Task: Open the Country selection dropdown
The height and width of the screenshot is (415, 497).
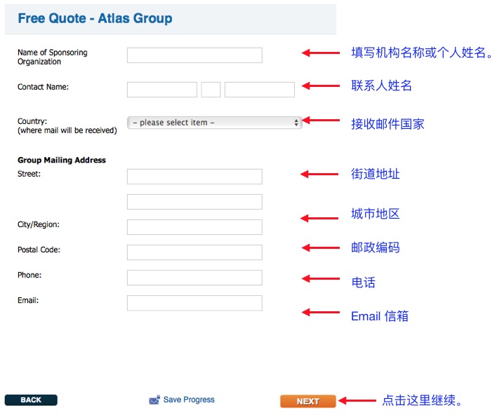Action: click(214, 123)
